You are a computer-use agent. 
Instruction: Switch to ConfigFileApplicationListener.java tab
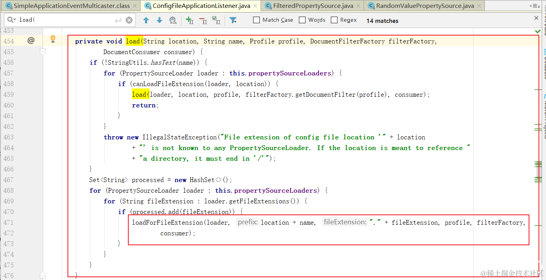201,6
